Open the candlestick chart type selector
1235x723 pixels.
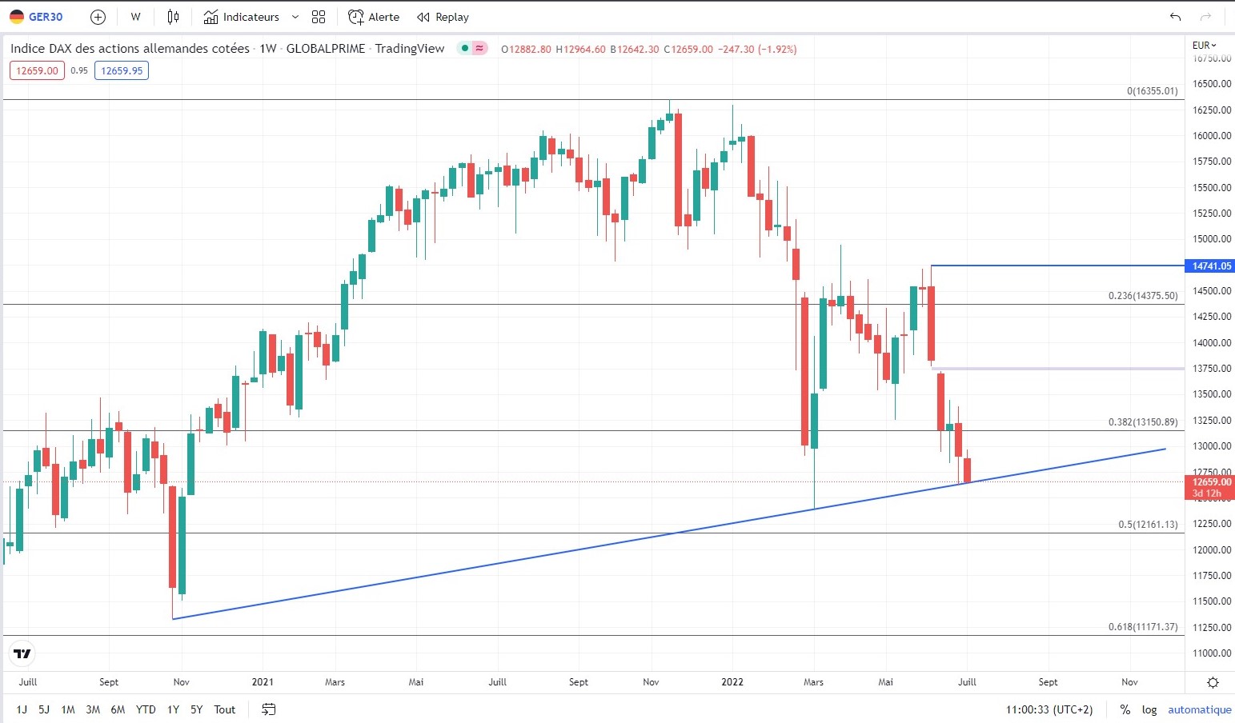coord(174,17)
